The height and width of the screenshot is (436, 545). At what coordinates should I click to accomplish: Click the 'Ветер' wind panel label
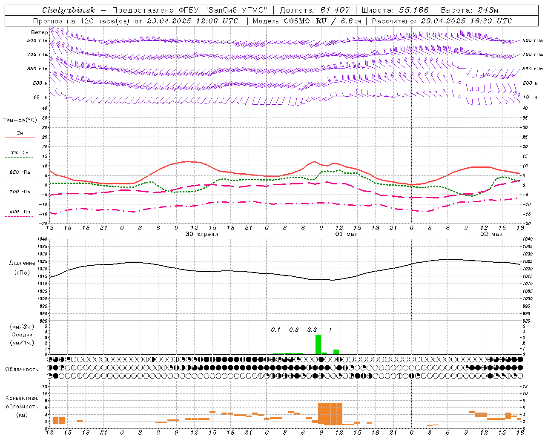click(39, 32)
